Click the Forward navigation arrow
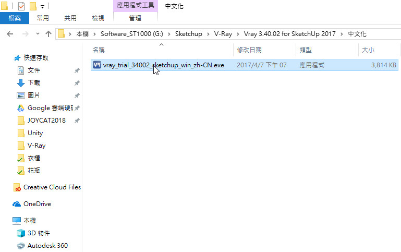The height and width of the screenshot is (252, 401). click(x=26, y=34)
